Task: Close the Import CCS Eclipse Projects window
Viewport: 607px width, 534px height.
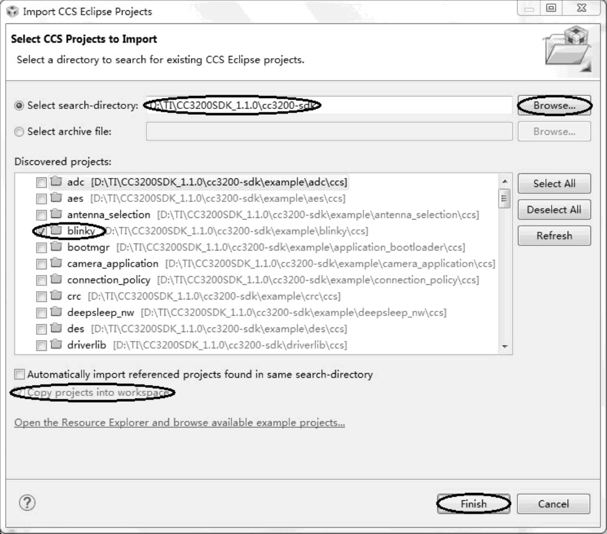Action: pos(581,8)
